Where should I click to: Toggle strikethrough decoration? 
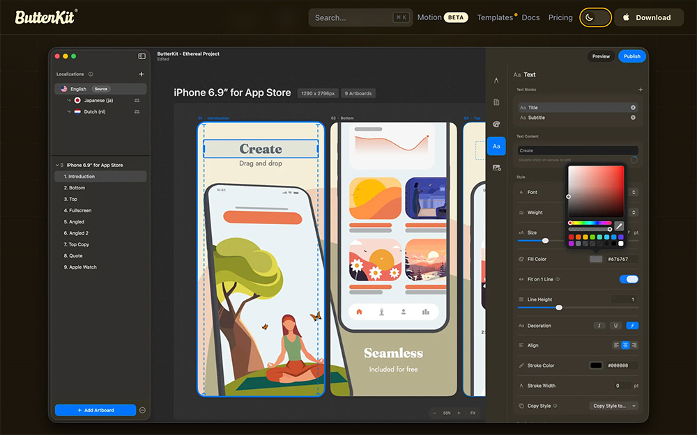pyautogui.click(x=632, y=325)
